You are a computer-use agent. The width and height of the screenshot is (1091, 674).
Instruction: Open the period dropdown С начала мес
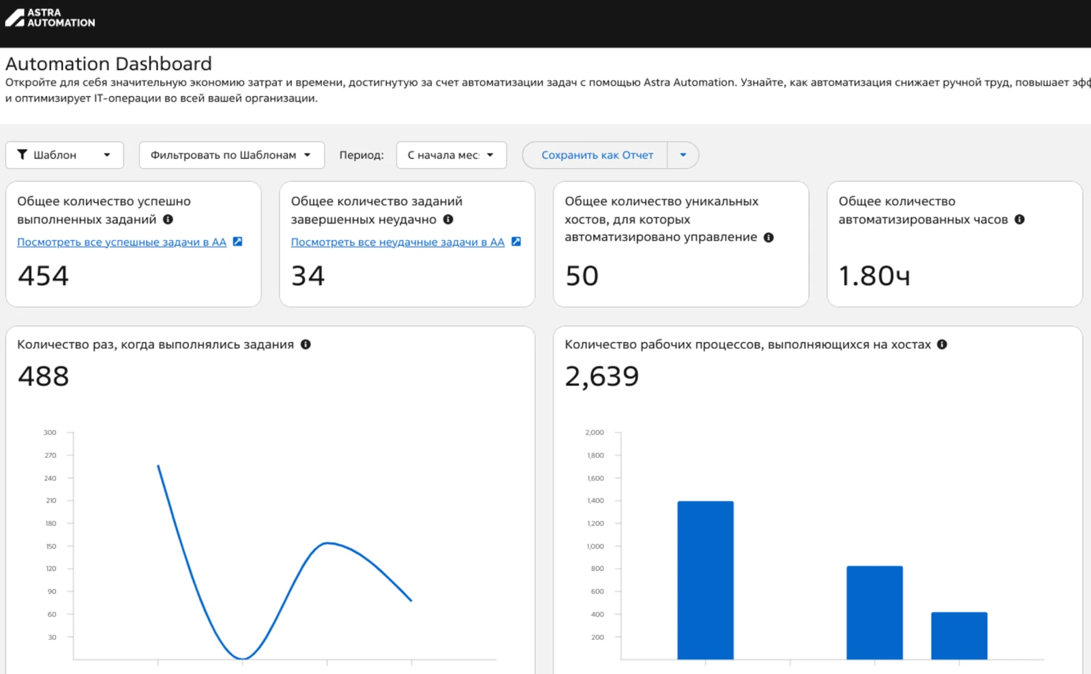(x=451, y=155)
